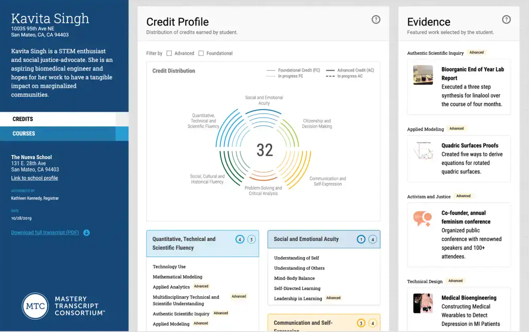The width and height of the screenshot is (529, 332).
Task: Click the center 32 of the credit chart
Action: (x=264, y=150)
